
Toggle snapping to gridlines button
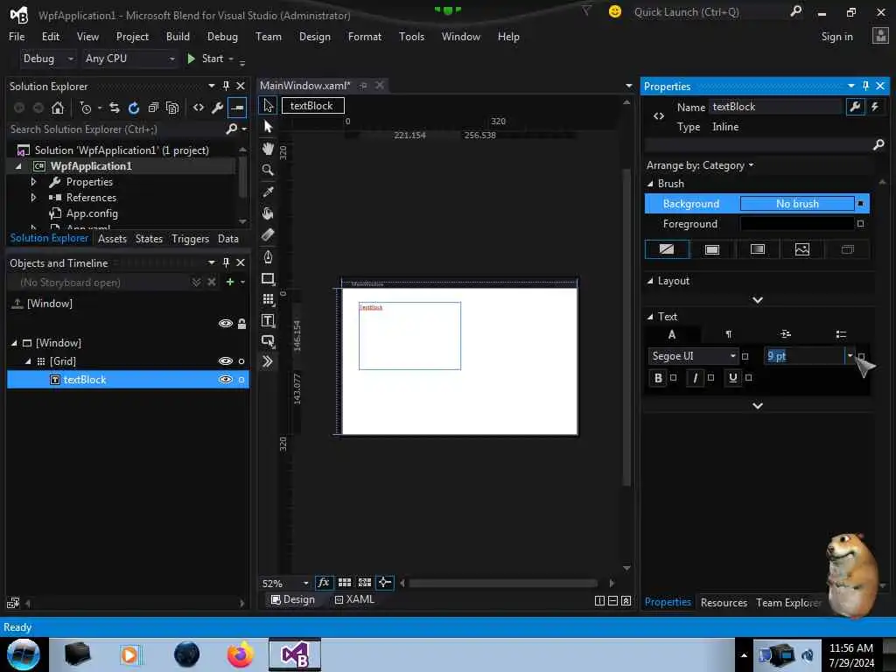(x=365, y=583)
